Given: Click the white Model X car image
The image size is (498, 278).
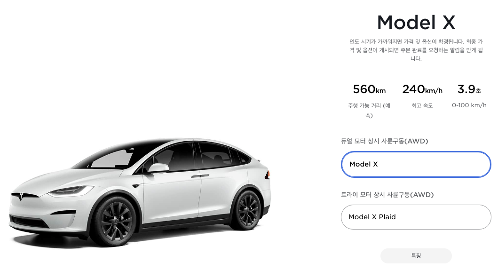Looking at the screenshot, I should click(x=140, y=192).
